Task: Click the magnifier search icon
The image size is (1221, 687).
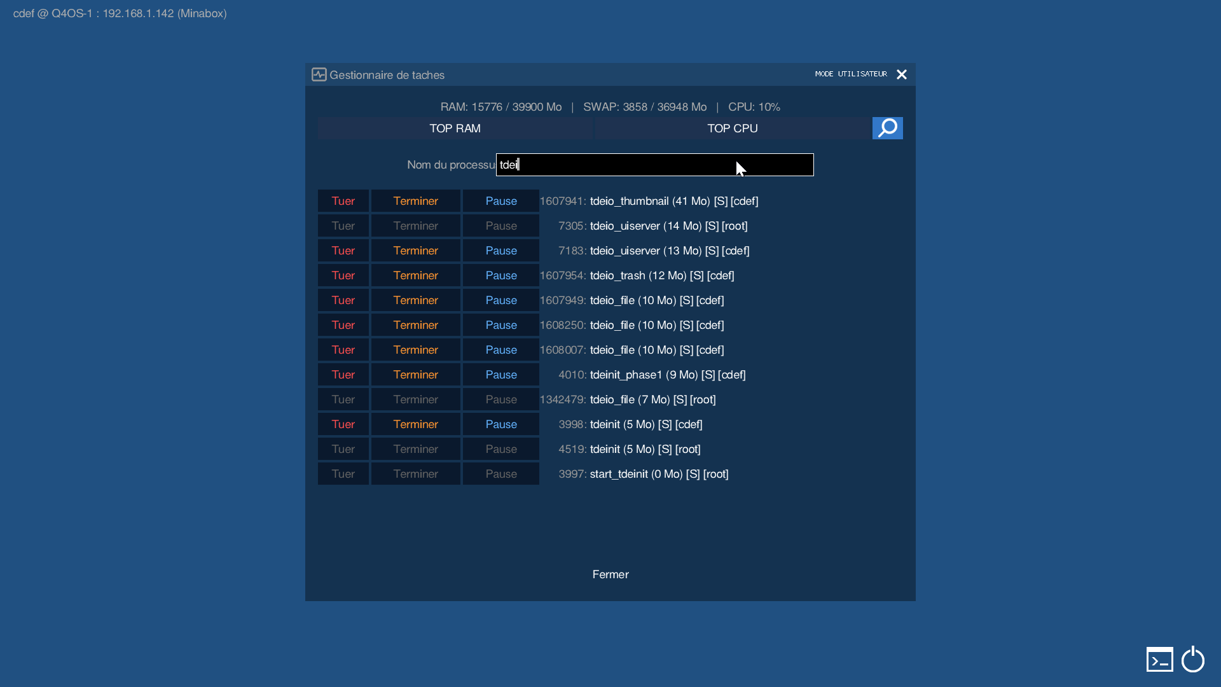Action: (887, 128)
